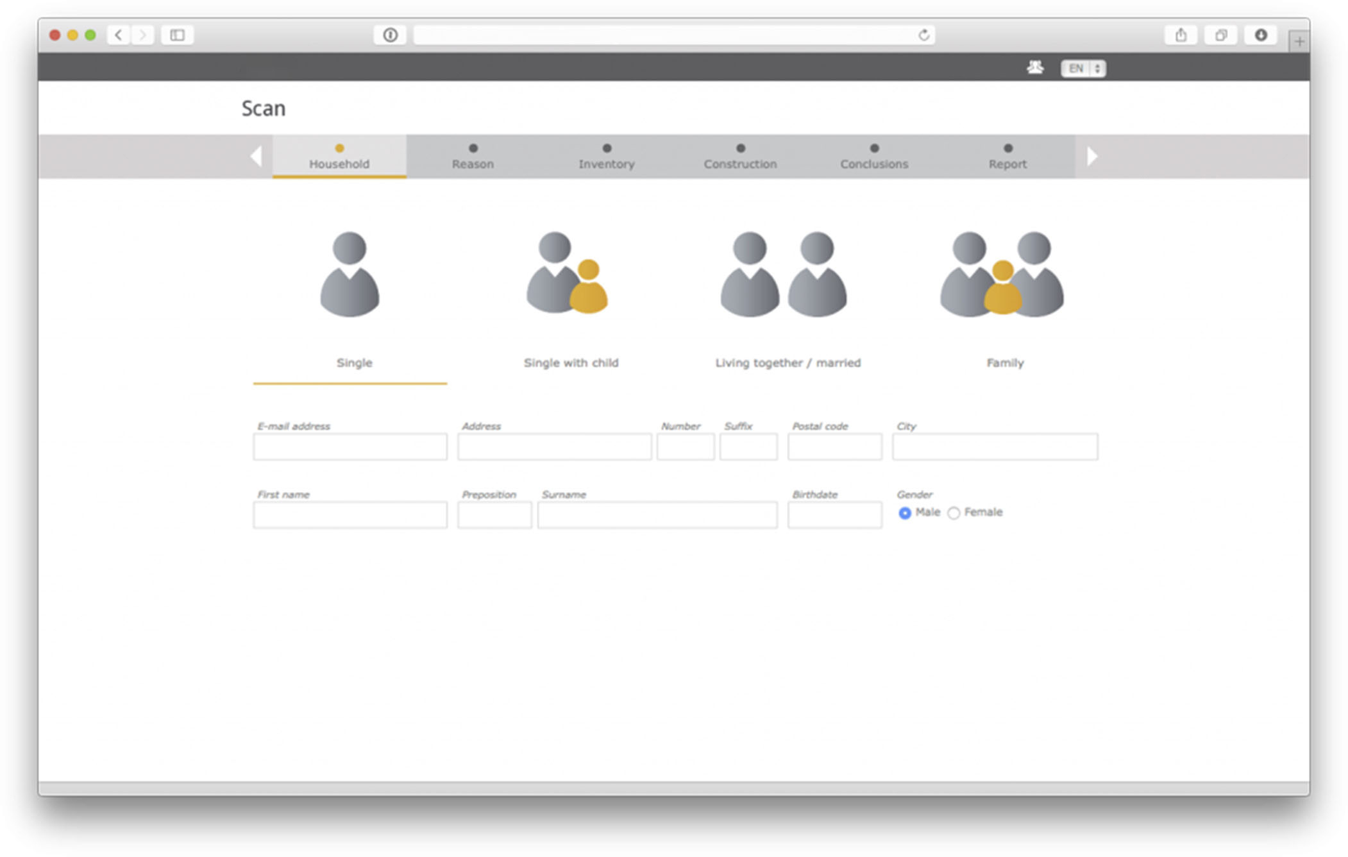The width and height of the screenshot is (1348, 857).
Task: Click the language selector stepper arrows
Action: pyautogui.click(x=1098, y=68)
